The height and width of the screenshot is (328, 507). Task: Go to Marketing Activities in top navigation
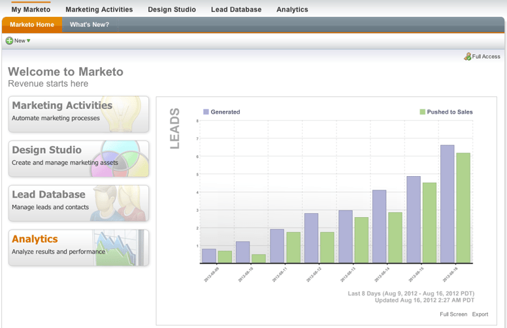[99, 10]
